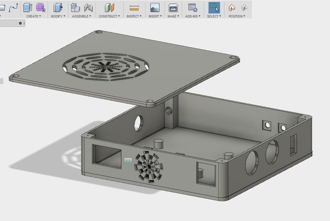The width and height of the screenshot is (330, 221).
Task: Open the ASSEMBLE dropdown
Action: 82,16
